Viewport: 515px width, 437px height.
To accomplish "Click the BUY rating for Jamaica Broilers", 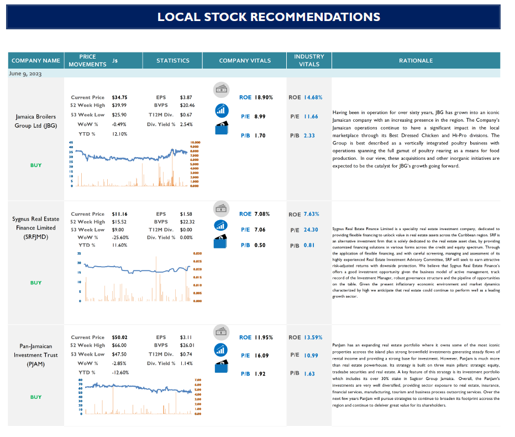I will coord(36,165).
